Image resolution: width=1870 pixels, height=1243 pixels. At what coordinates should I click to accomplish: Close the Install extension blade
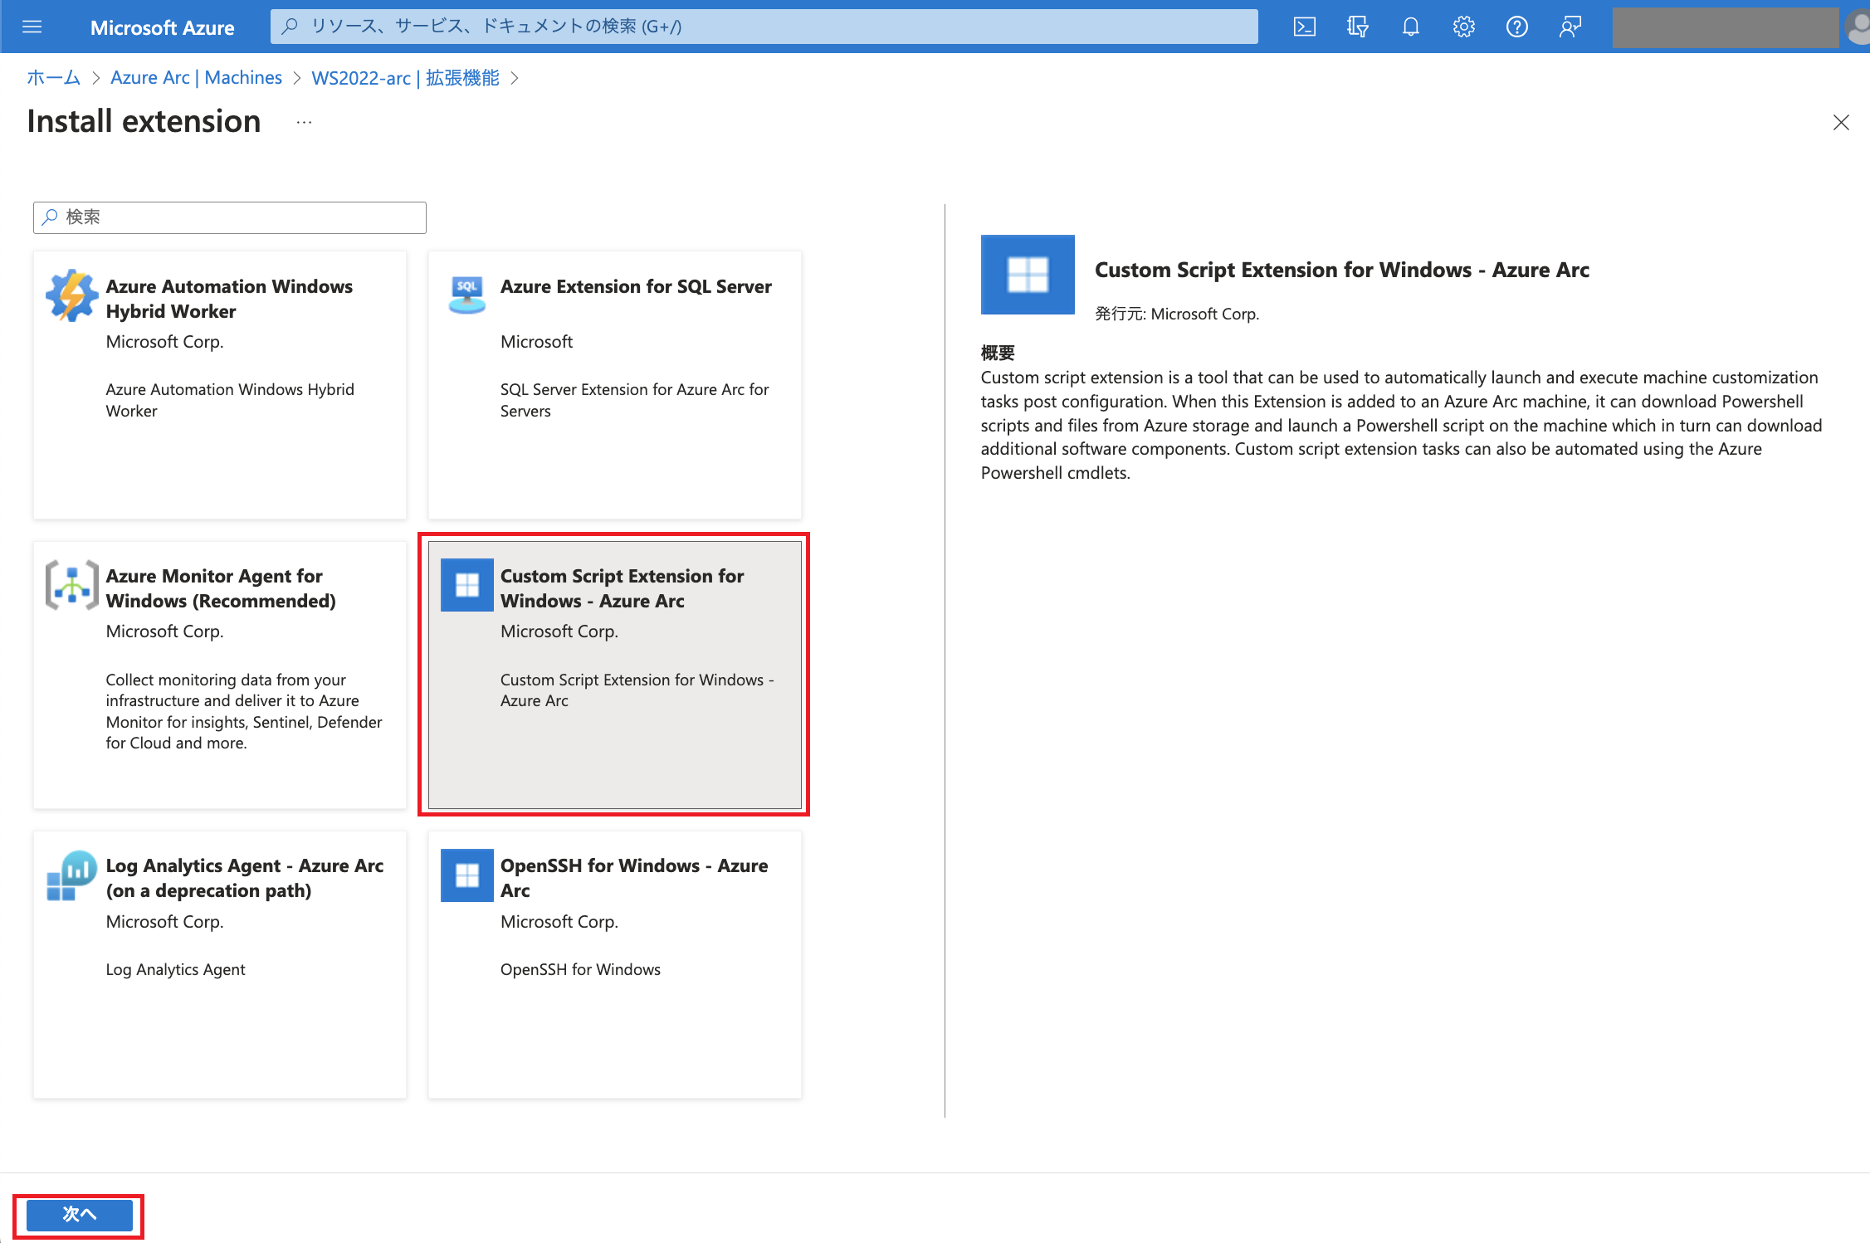click(x=1840, y=123)
